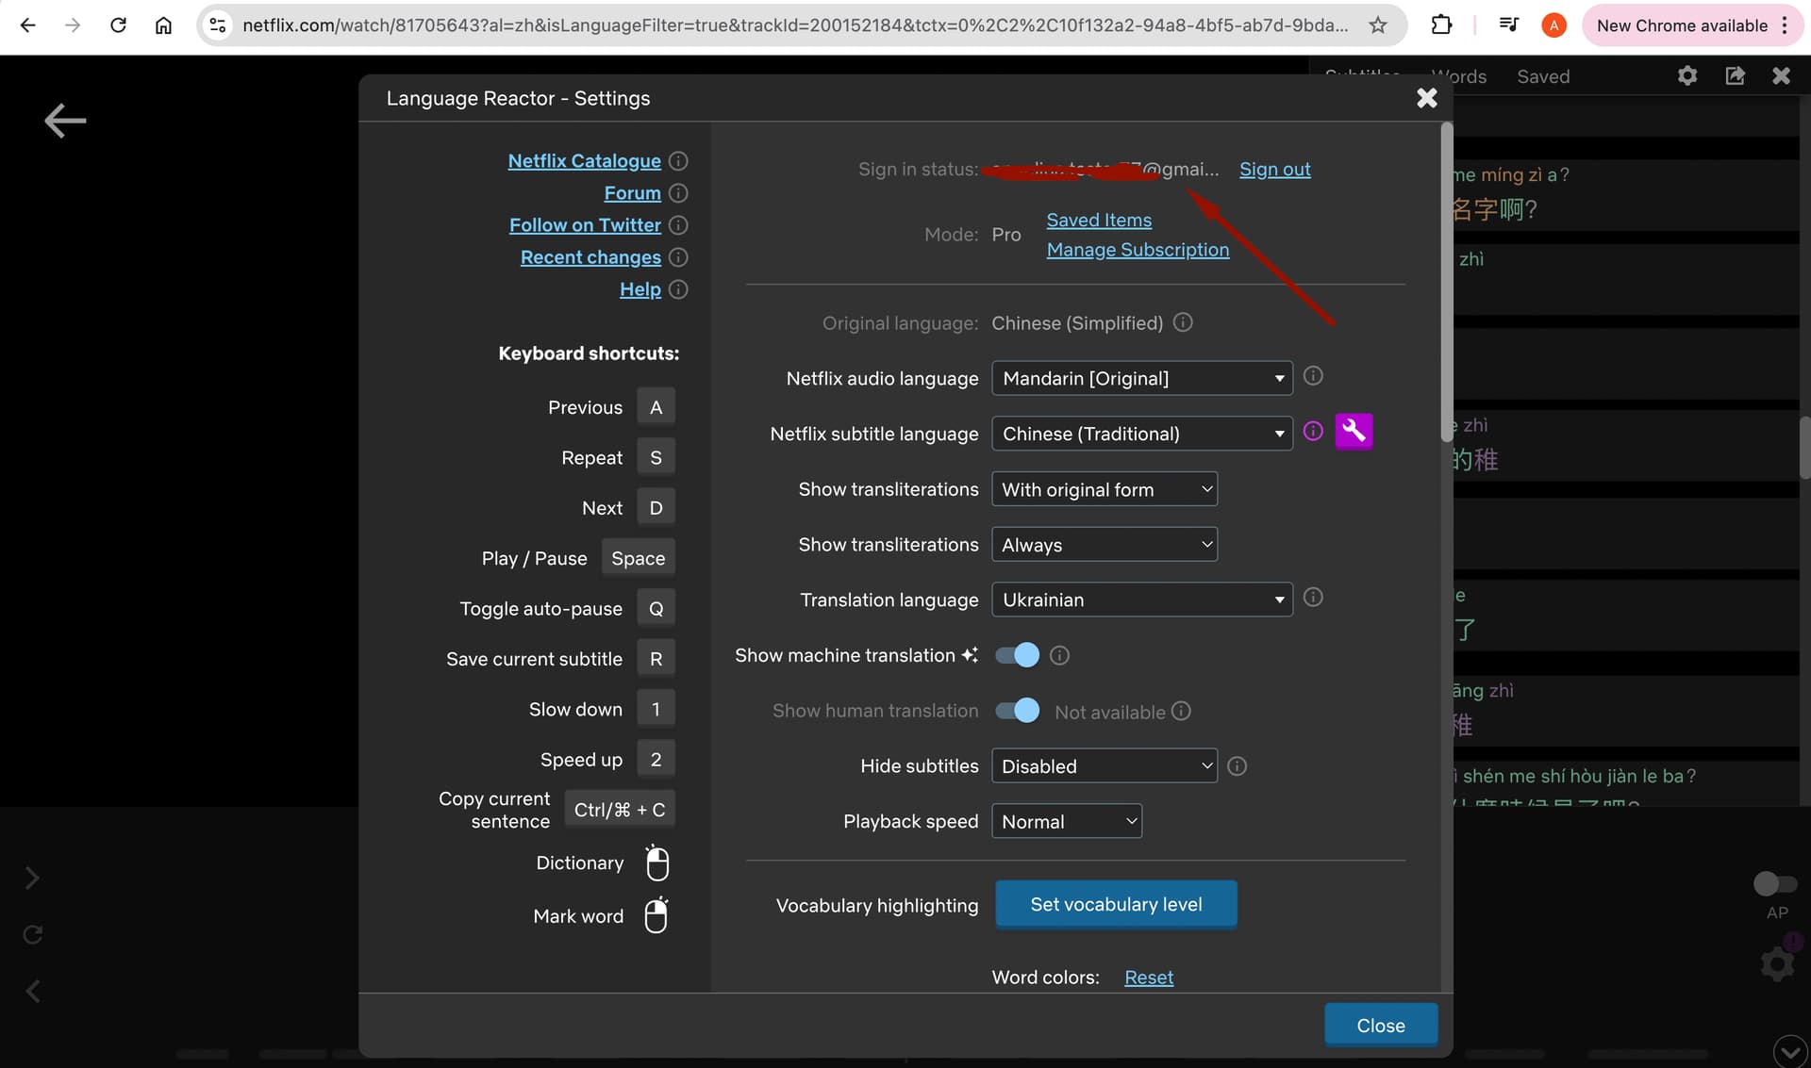Click the Netflix back arrow icon
This screenshot has width=1811, height=1068.
pos(65,121)
